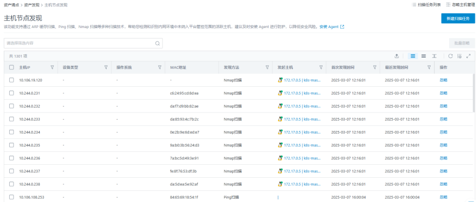476x202 pixels.
Task: Select the loose row height icon
Action: [435, 56]
